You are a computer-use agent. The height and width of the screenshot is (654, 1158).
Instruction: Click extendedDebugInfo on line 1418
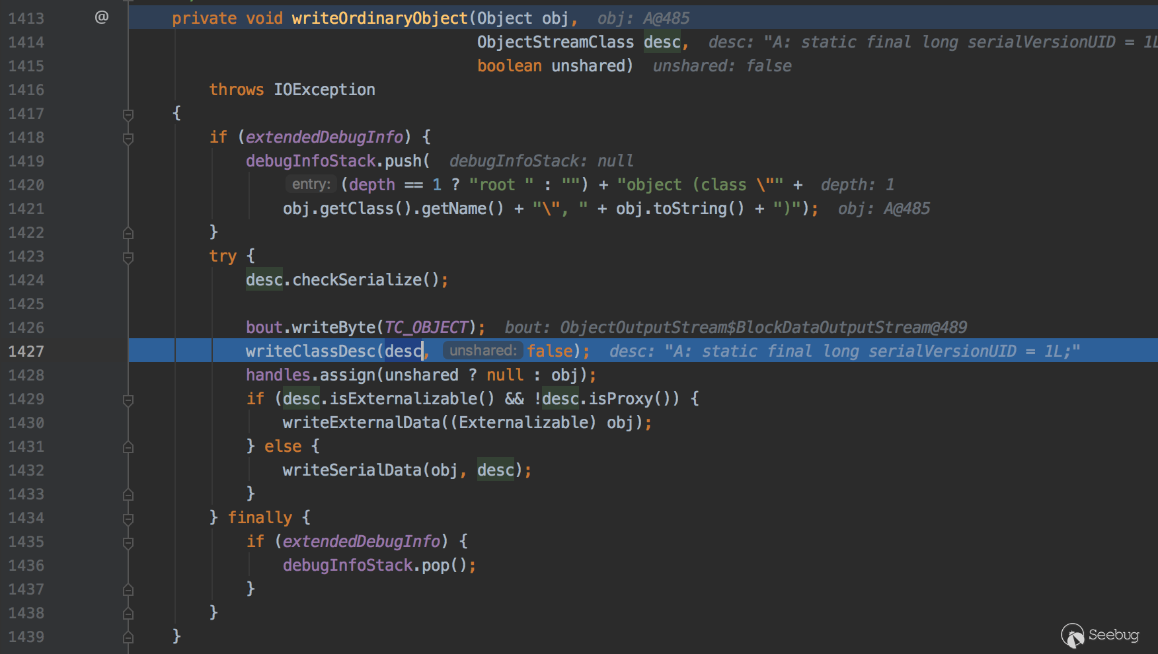click(325, 137)
